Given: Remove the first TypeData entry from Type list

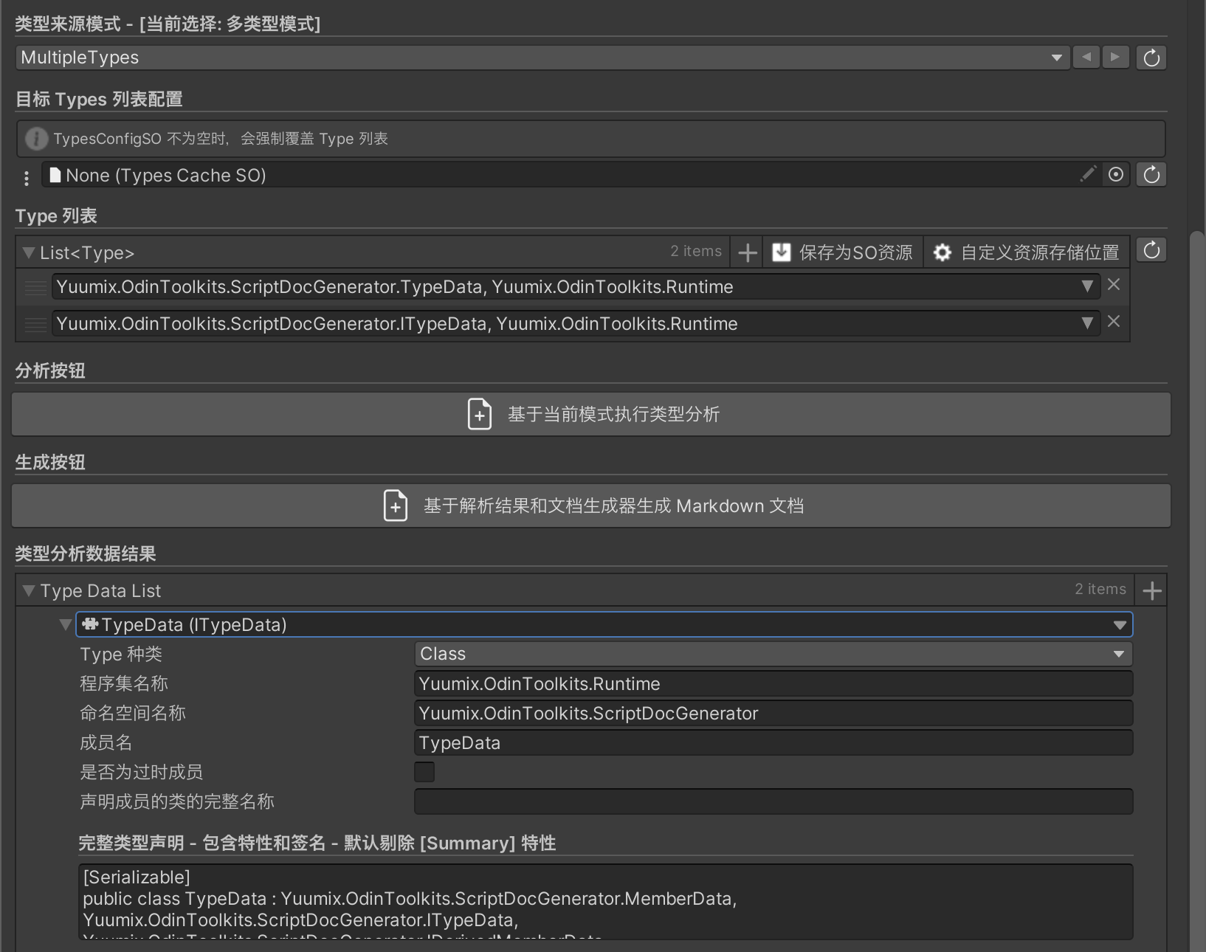Looking at the screenshot, I should point(1114,285).
